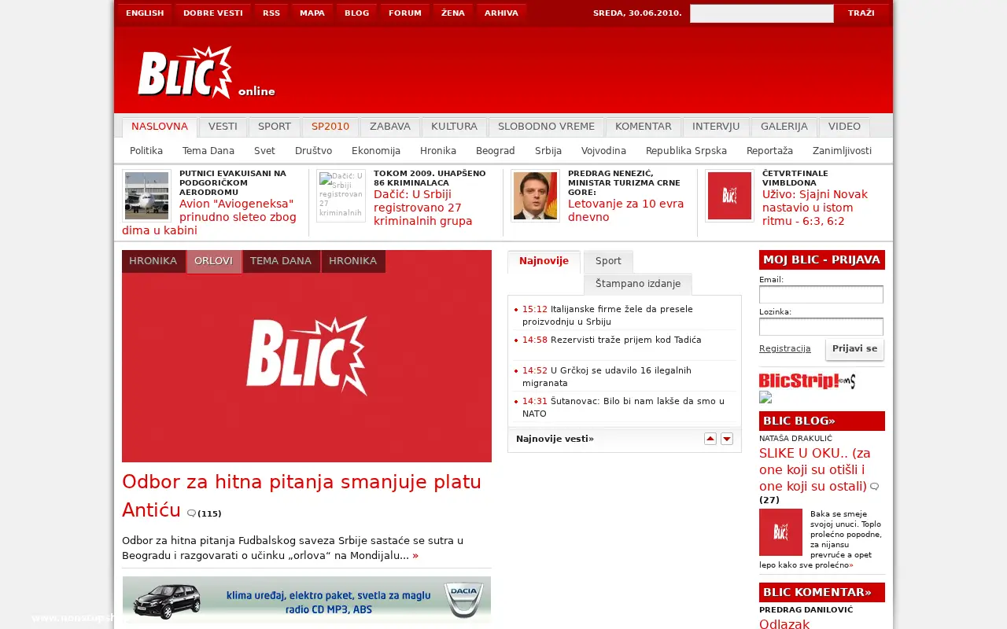
Task: Open the Dacia car advertisement banner
Action: point(307,600)
